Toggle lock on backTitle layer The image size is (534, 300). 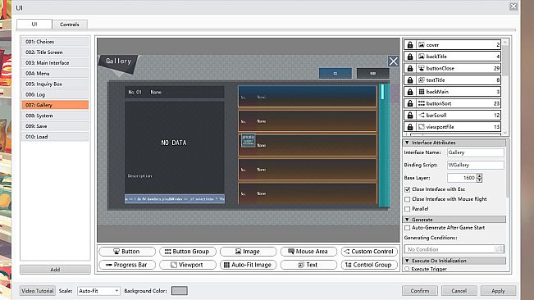[410, 57]
